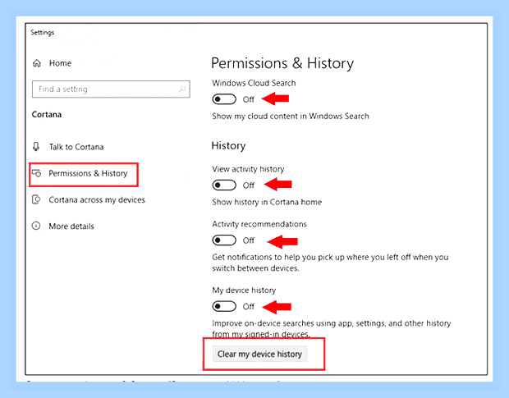Click the History section heading

coord(228,145)
